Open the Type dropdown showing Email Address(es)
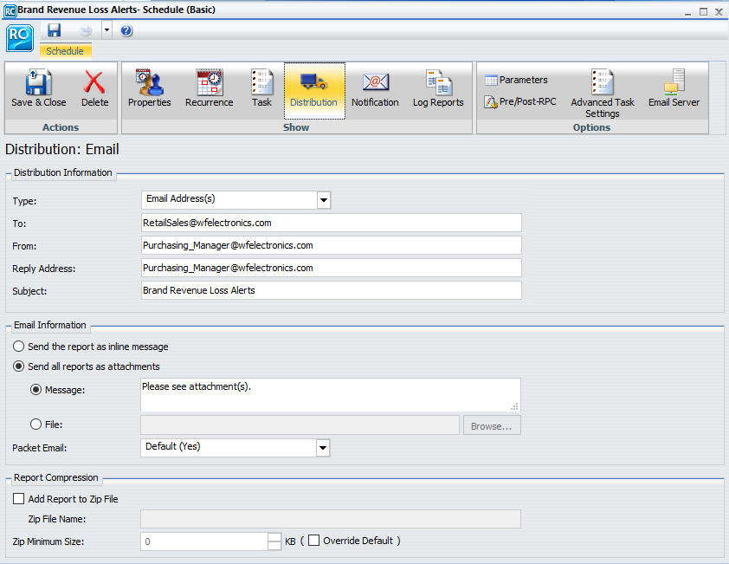The width and height of the screenshot is (729, 564). coord(324,200)
